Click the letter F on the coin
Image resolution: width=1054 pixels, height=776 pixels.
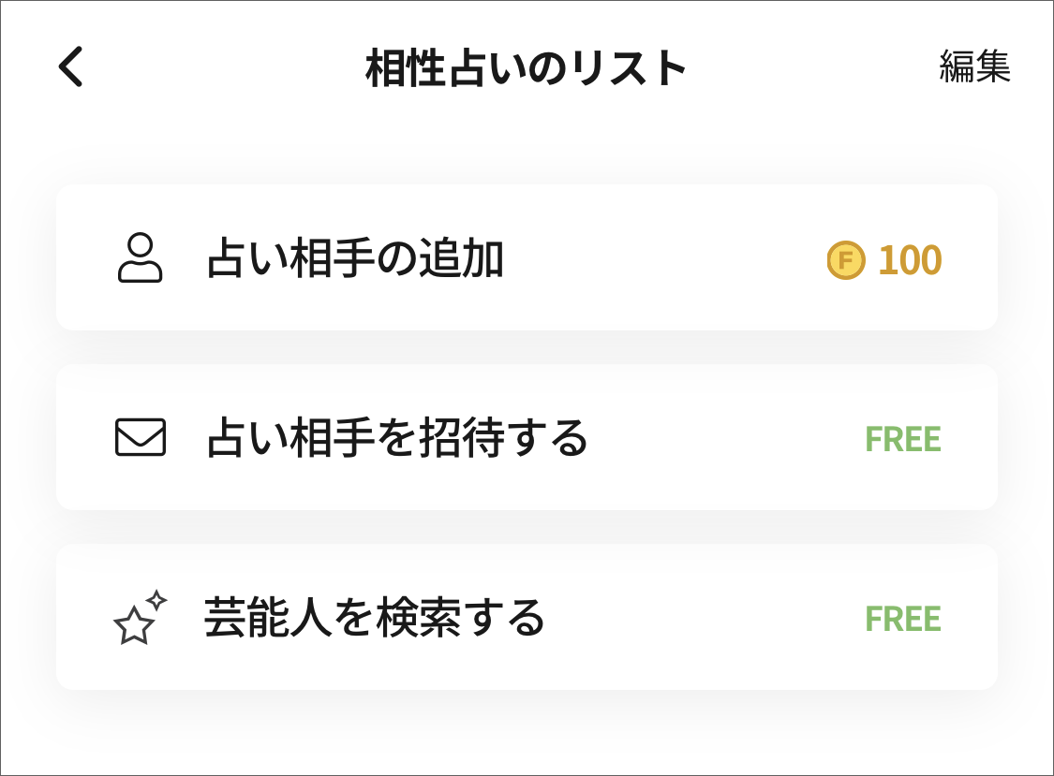pos(845,260)
